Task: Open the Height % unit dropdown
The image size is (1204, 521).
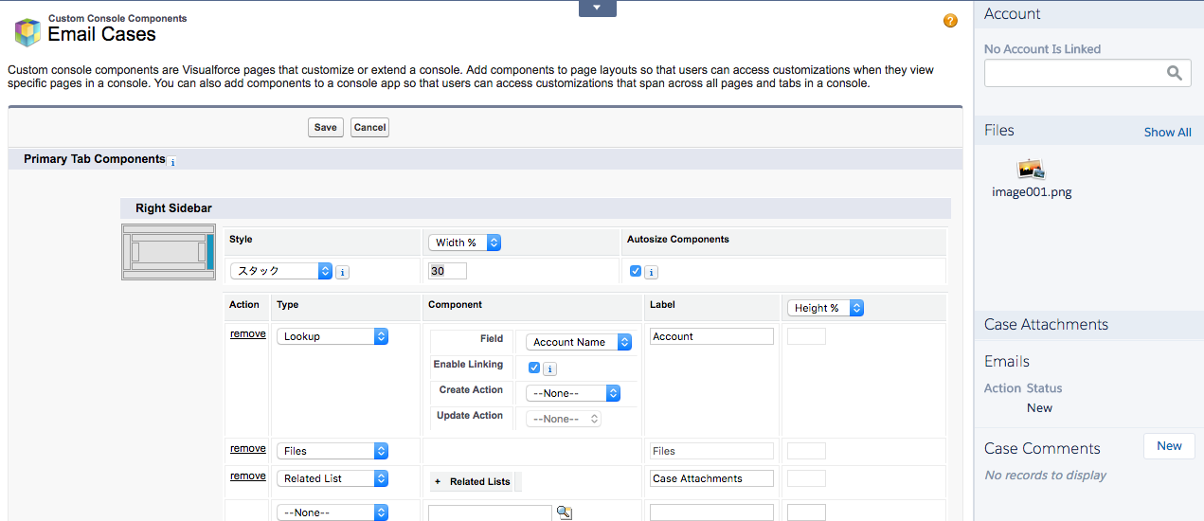Action: 825,308
